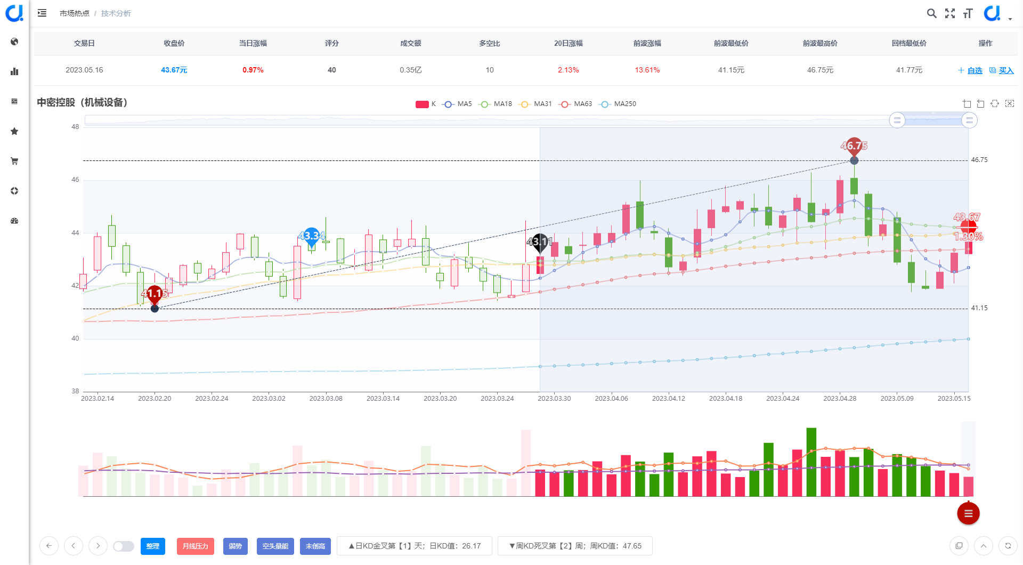
Task: Click the blue 43.34 price marker
Action: 311,237
